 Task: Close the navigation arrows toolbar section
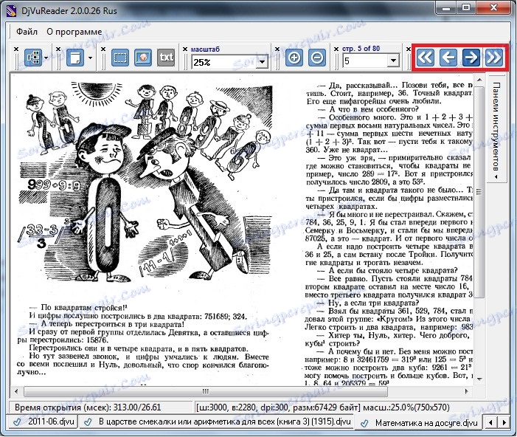pyautogui.click(x=409, y=49)
